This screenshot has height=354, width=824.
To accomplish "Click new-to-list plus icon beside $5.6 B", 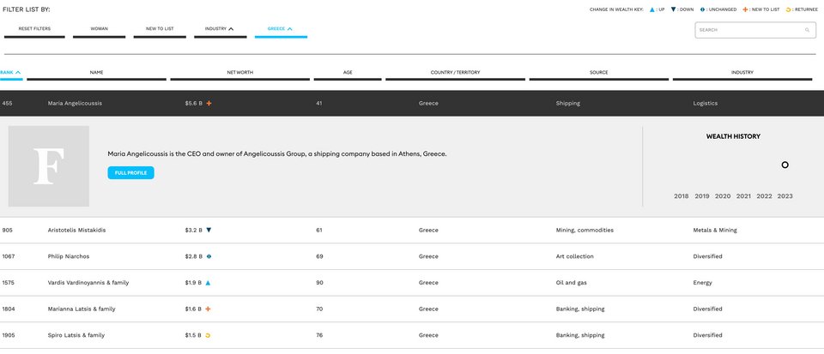I will pos(209,103).
